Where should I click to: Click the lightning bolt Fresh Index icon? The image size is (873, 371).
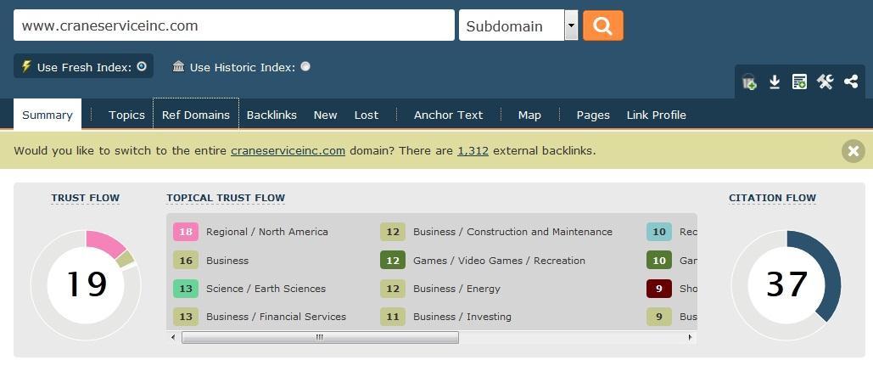coord(25,67)
